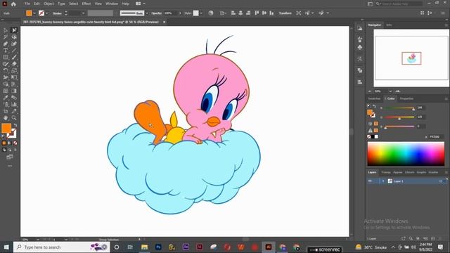Open the Recolor Artwork wheel icon
Image resolution: width=450 pixels, height=253 pixels.
click(x=211, y=13)
